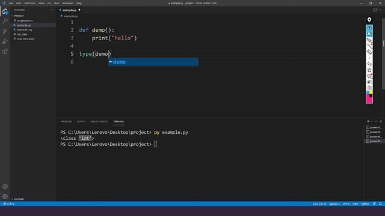The image size is (385, 216).
Task: Open the Accounts menu icon
Action: [5, 187]
